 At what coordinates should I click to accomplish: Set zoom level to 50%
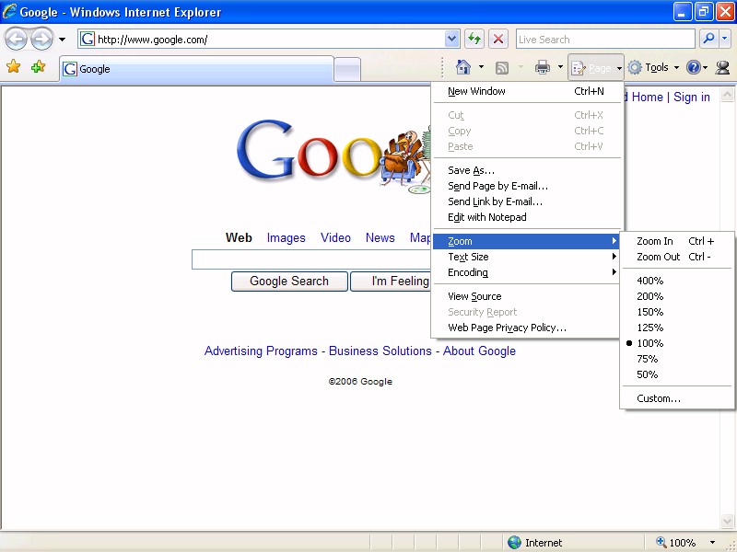coord(677,374)
